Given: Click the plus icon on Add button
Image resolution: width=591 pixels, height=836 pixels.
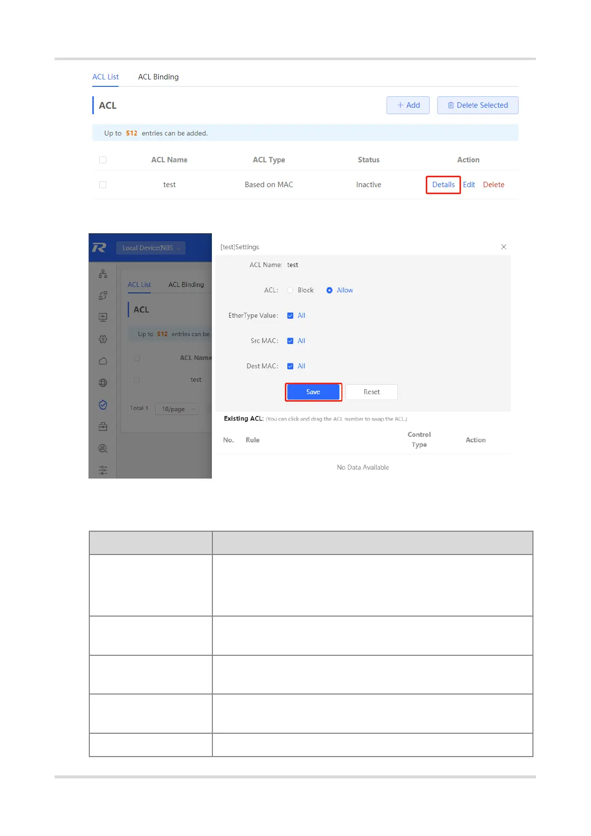Looking at the screenshot, I should tap(400, 105).
